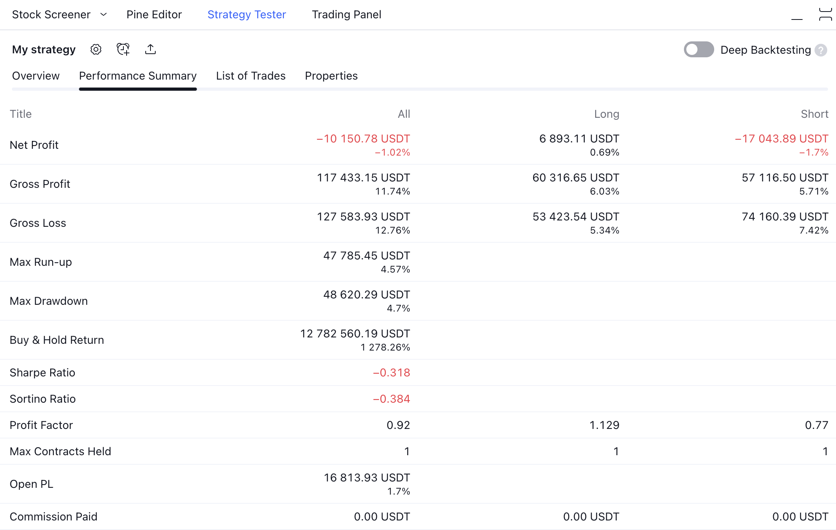This screenshot has width=836, height=530.
Task: Switch to the Trading Panel tab
Action: [346, 15]
